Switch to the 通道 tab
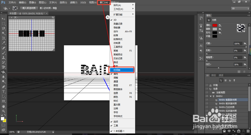The width and height of the screenshot is (251, 135). 221,75
